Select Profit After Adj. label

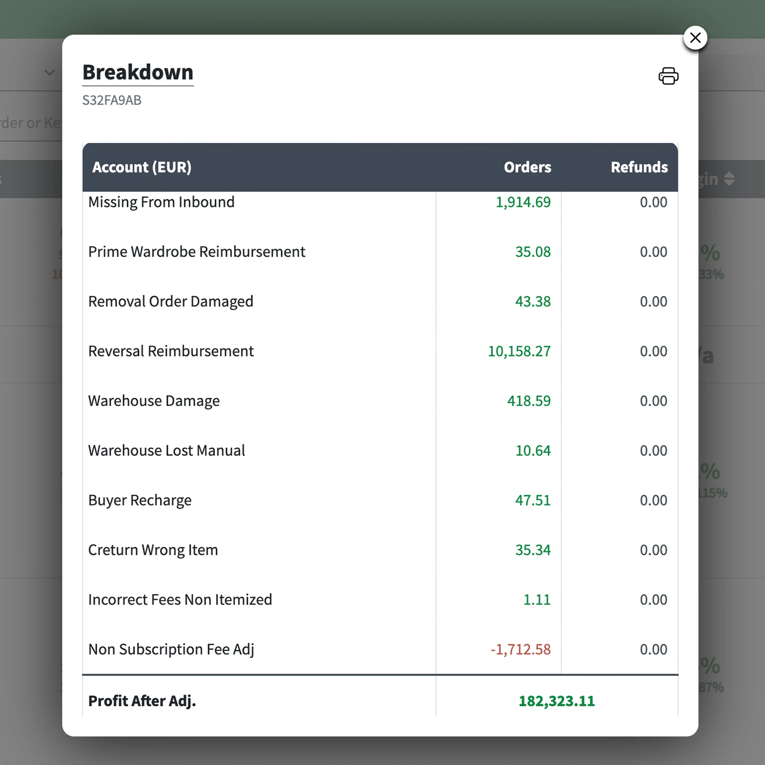[x=142, y=701]
